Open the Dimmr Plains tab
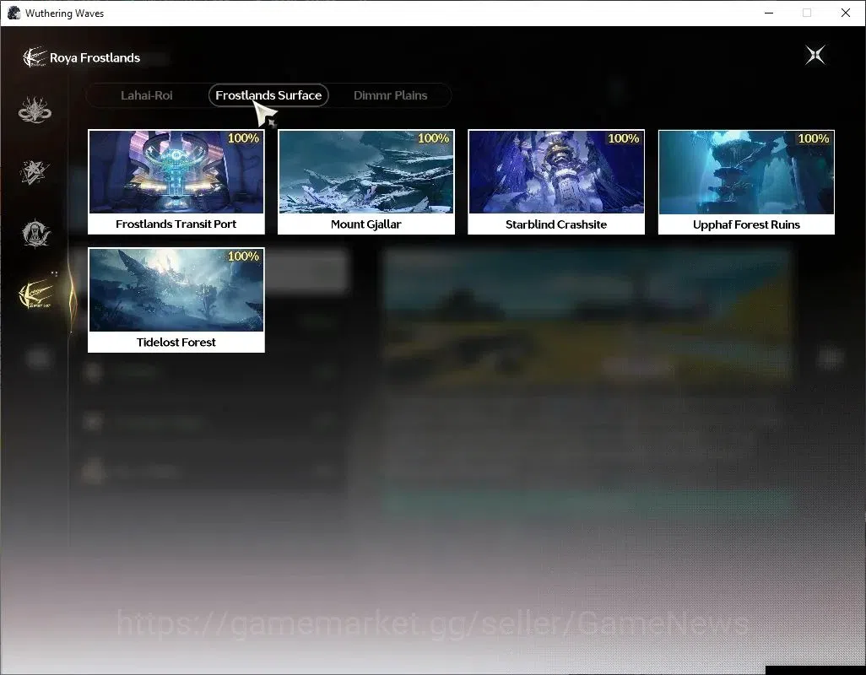 pos(391,95)
